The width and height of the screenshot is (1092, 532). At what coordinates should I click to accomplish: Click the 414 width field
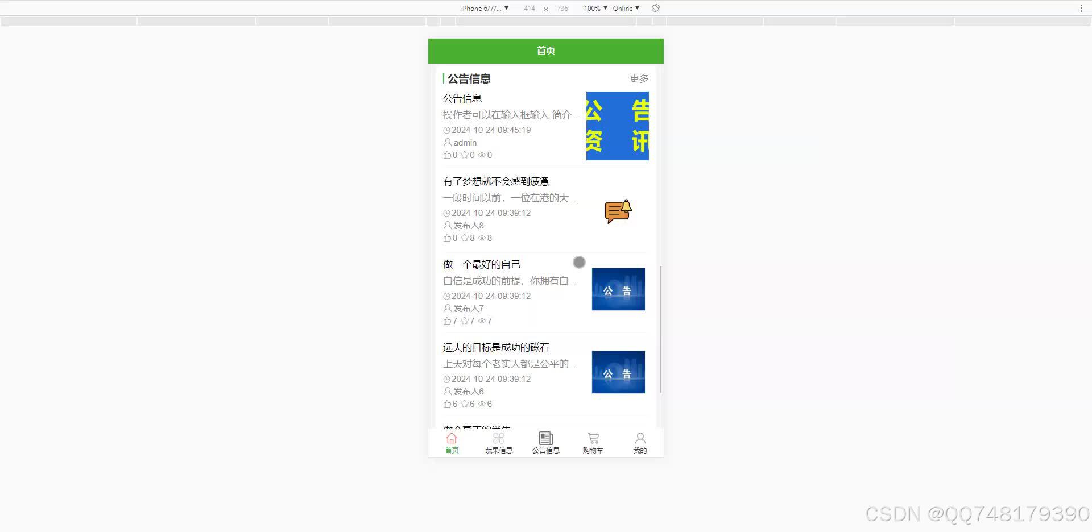click(529, 8)
